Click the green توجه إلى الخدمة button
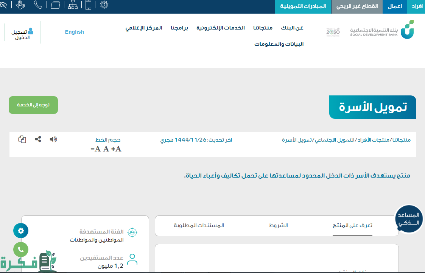This screenshot has width=425, height=273. [33, 105]
